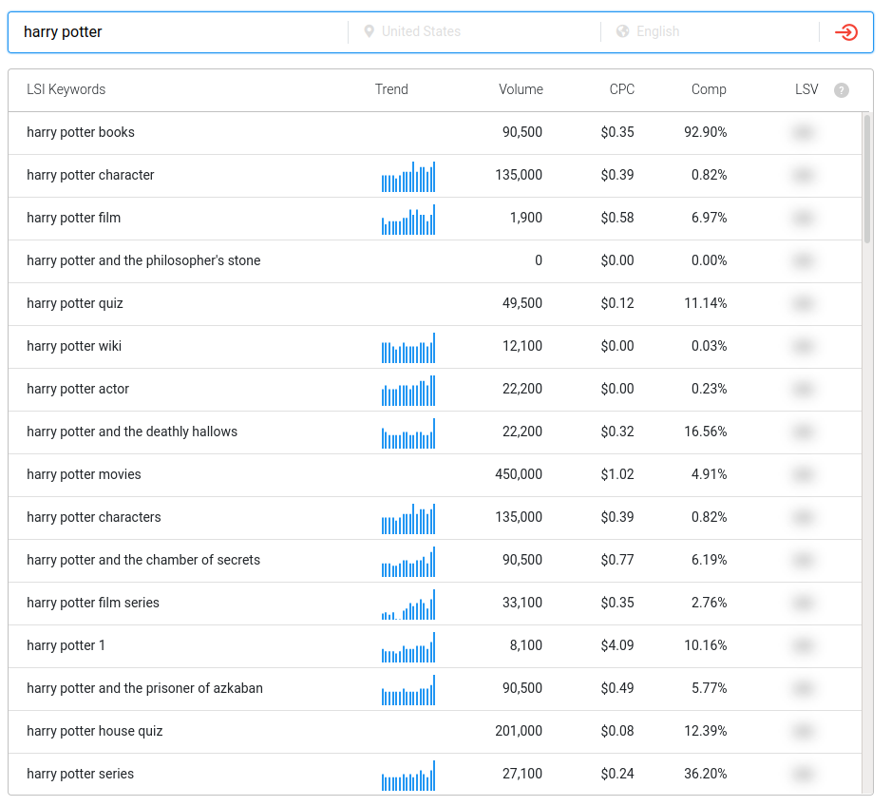Click the 49,500 volume value
891x806 pixels.
tap(522, 303)
